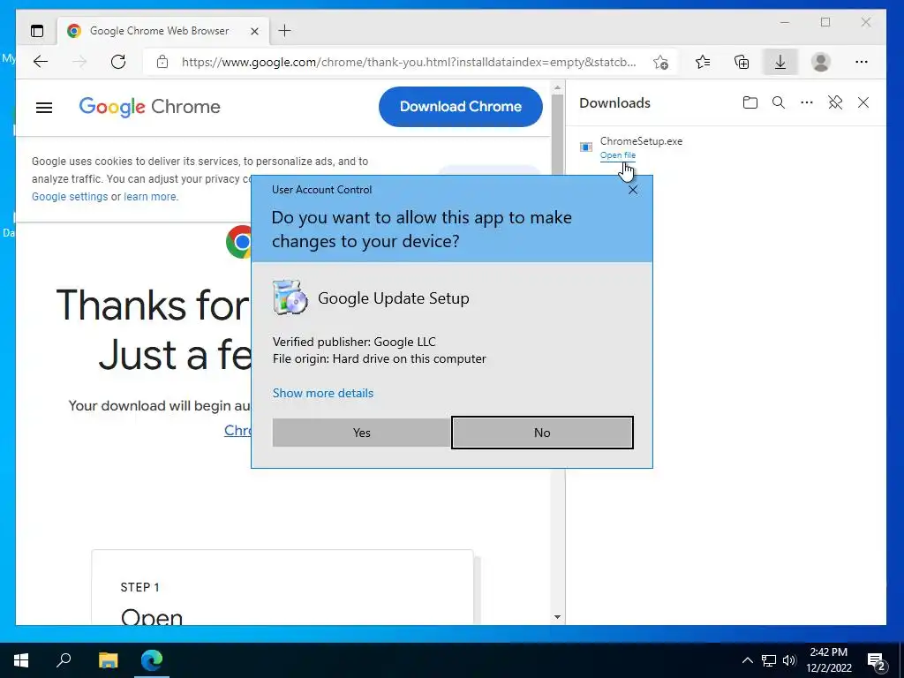Open Google Chrome page hamburger menu
Image resolution: width=904 pixels, height=678 pixels.
tap(44, 107)
